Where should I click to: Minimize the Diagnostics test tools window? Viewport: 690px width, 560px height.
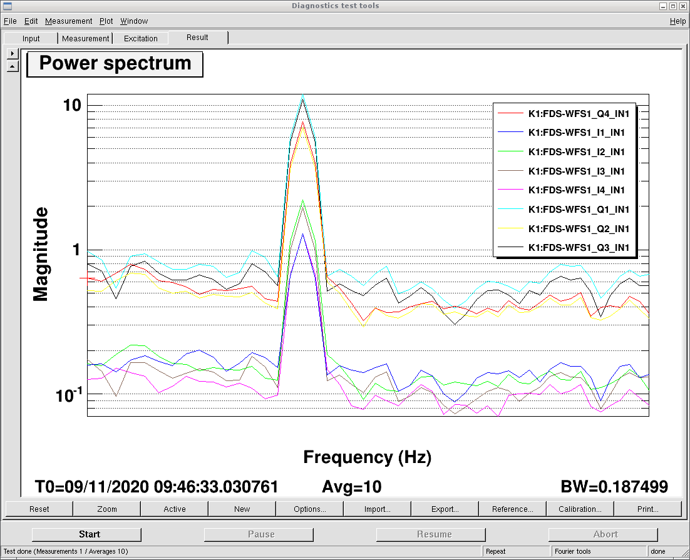coord(662,6)
